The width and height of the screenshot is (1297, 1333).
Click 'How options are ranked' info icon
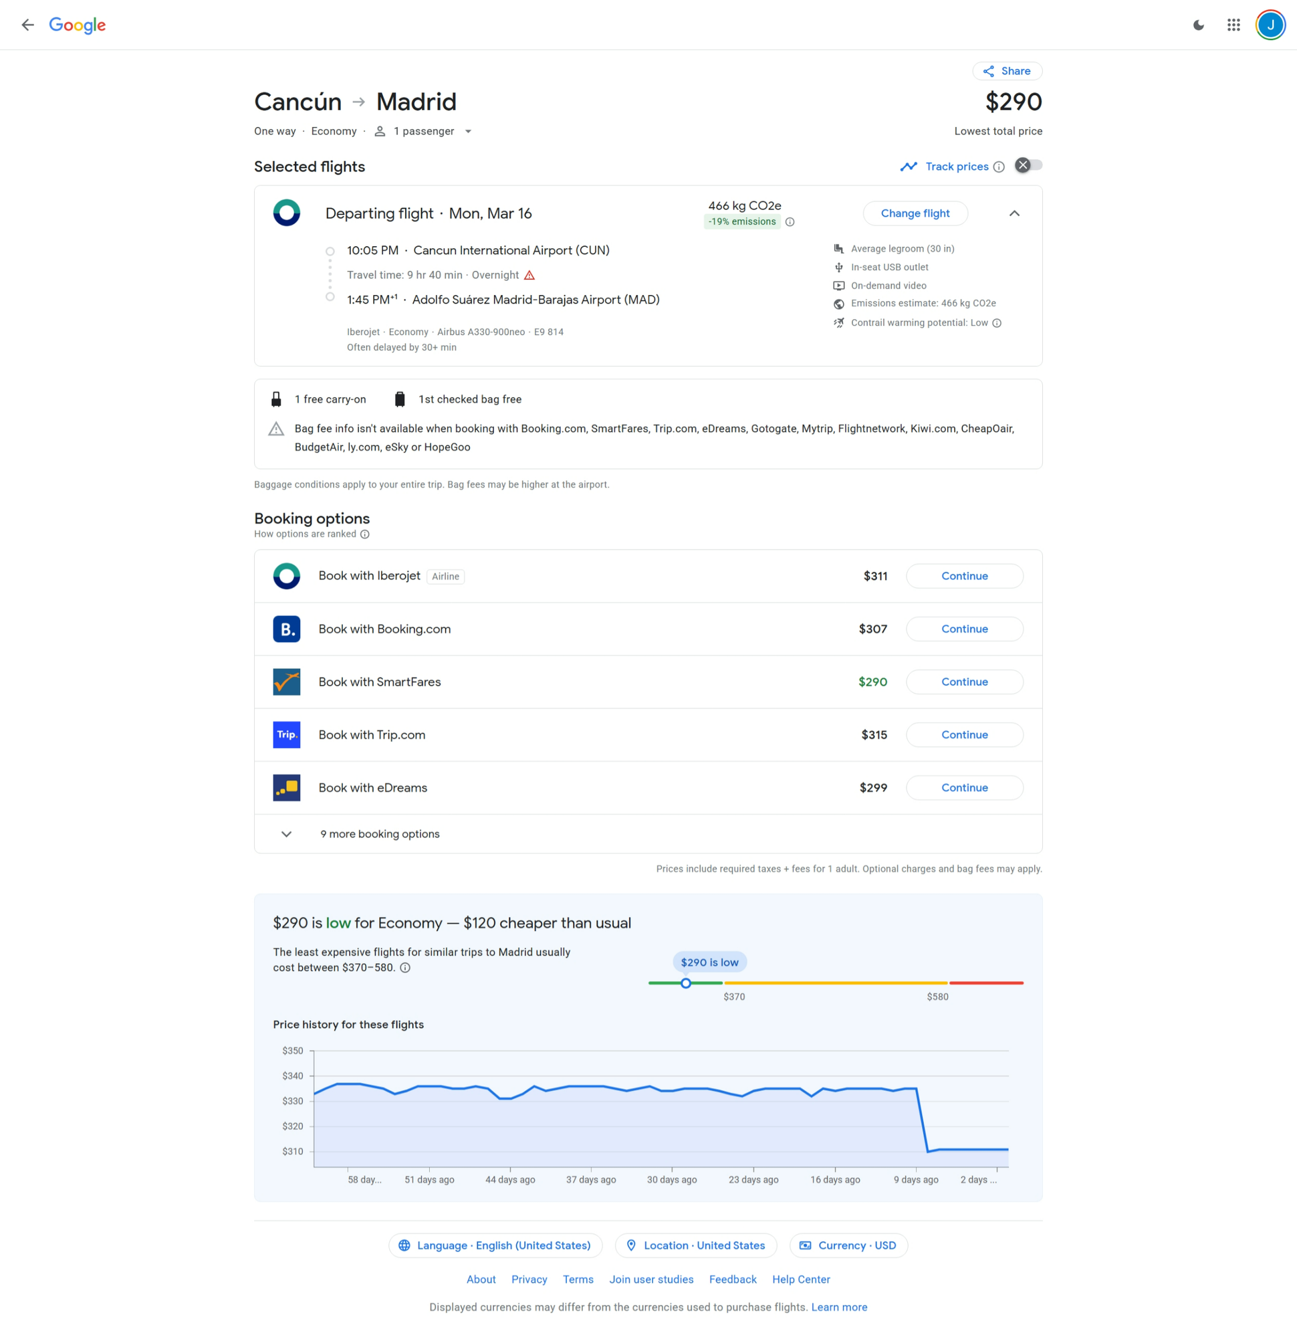365,534
